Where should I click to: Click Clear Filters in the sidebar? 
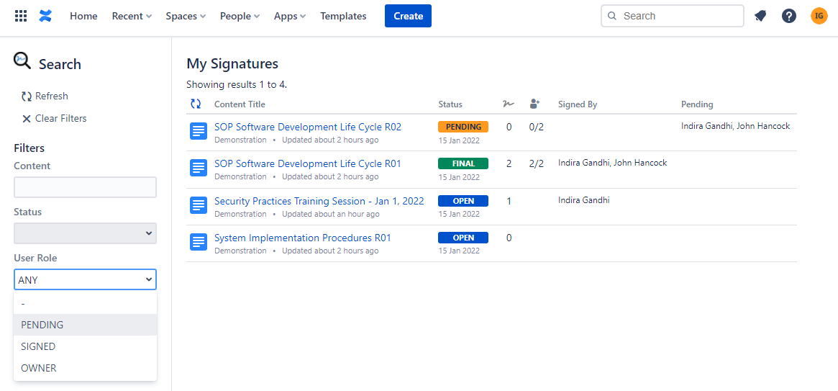tap(54, 118)
